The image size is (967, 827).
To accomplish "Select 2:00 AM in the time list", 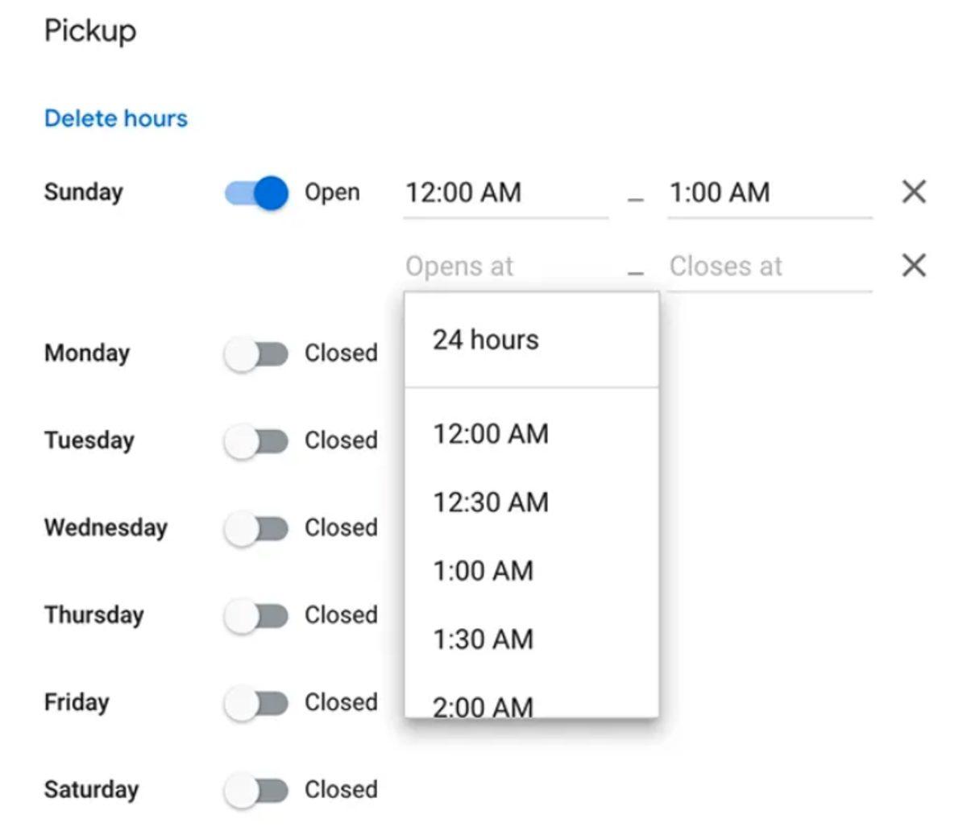I will click(483, 705).
